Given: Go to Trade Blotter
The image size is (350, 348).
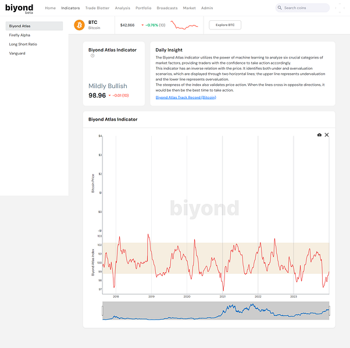Looking at the screenshot, I should pos(97,8).
